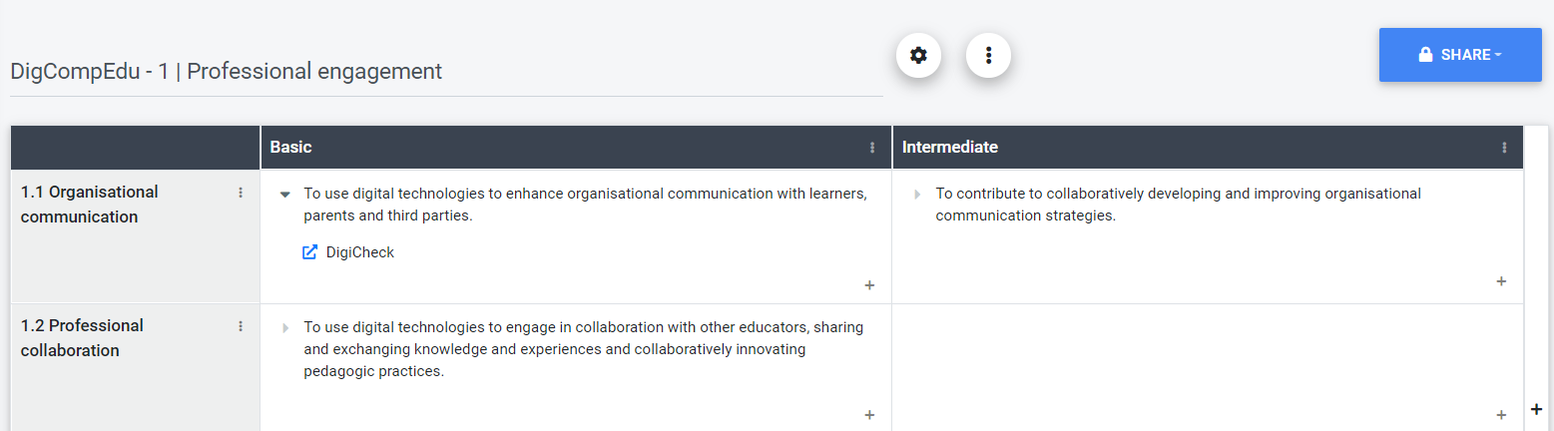Open Basic column options menu
Viewport: 1554px width, 431px height.
[x=872, y=148]
